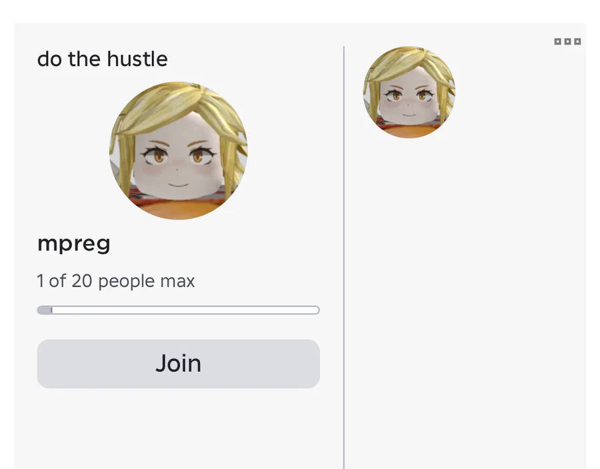Click the word 'hustle' in the title
This screenshot has width=600, height=469.
[x=137, y=59]
